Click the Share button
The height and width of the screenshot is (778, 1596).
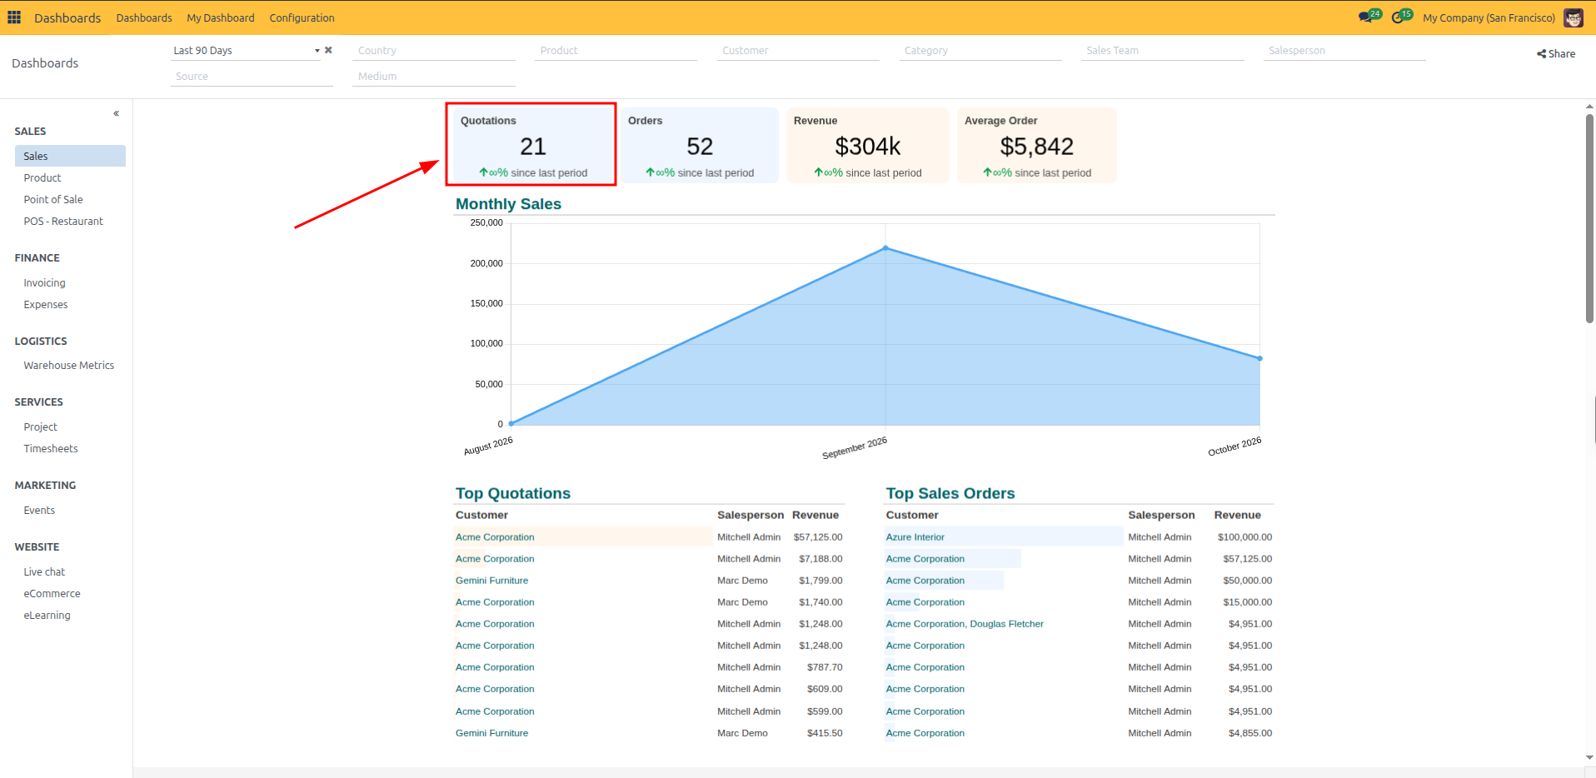(x=1556, y=53)
